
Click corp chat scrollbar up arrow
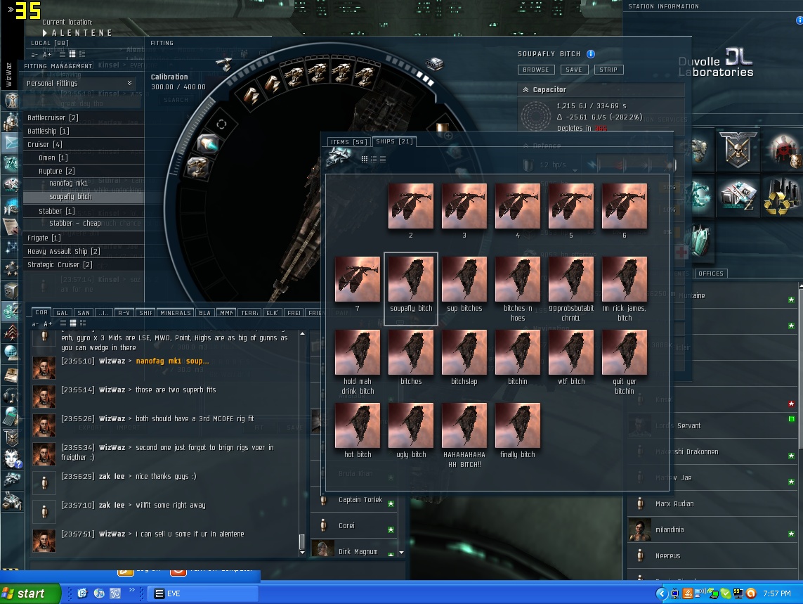pos(302,334)
